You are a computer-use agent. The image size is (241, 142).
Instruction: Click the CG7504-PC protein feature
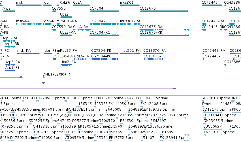pos(104,59)
